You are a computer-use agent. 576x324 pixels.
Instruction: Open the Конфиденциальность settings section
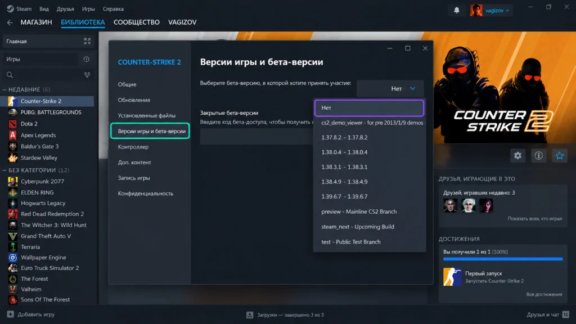coord(146,193)
